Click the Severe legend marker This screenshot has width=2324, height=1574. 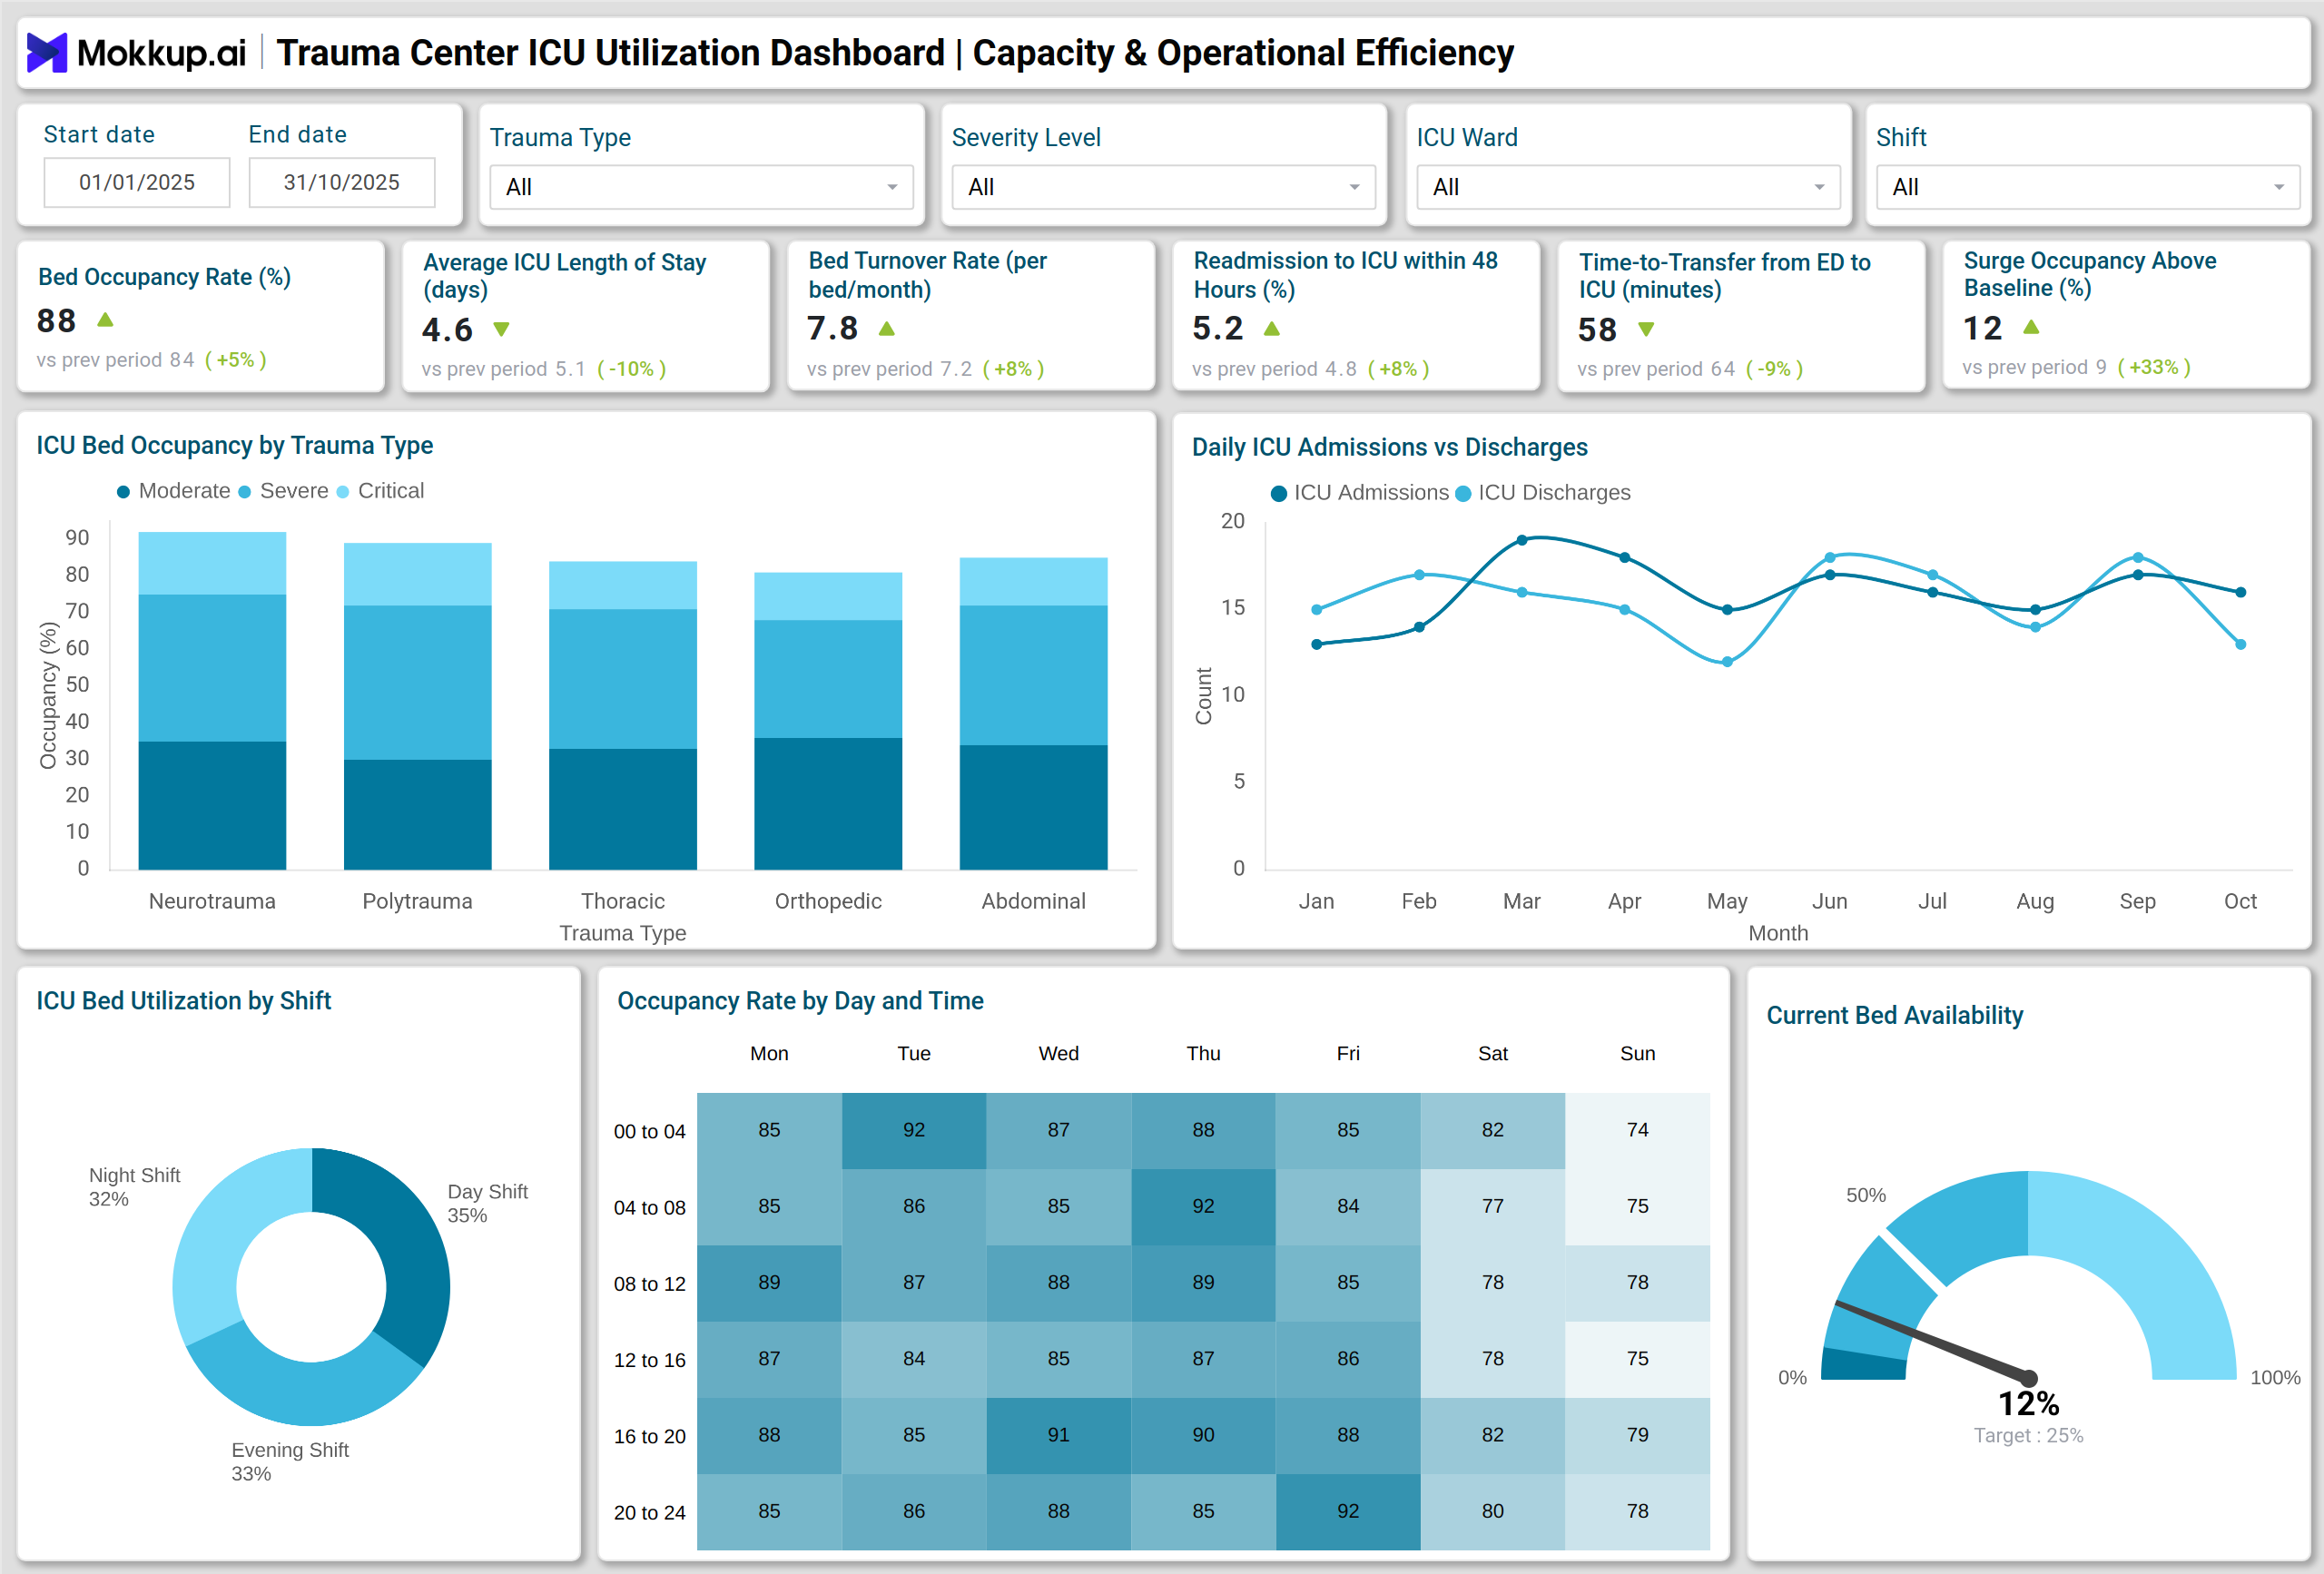coord(244,492)
